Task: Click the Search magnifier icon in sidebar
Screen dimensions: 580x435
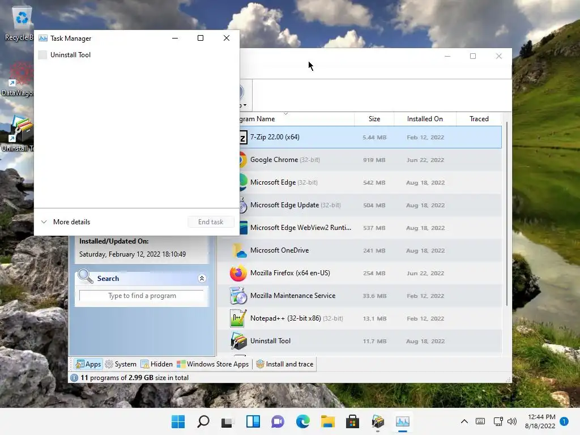Action: [x=86, y=276]
